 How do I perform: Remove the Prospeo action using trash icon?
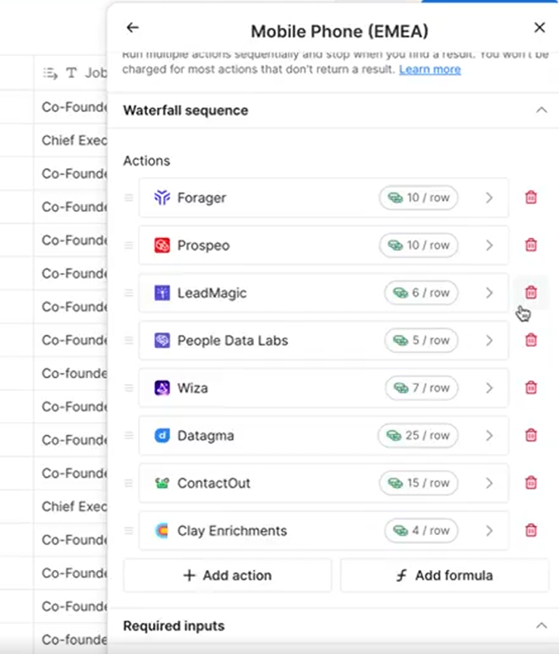point(531,245)
